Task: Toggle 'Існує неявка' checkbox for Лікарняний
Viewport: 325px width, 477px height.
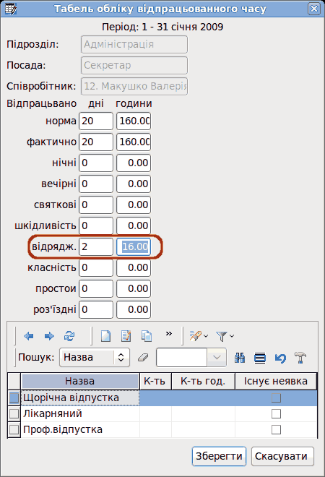Action: pyautogui.click(x=276, y=413)
